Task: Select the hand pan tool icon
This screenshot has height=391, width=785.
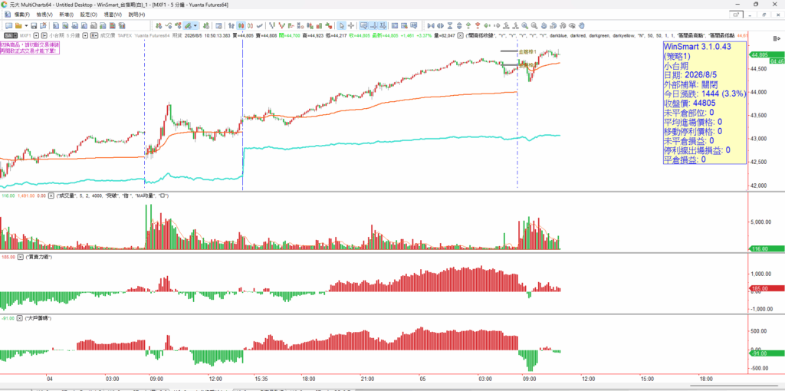Action: point(581,25)
